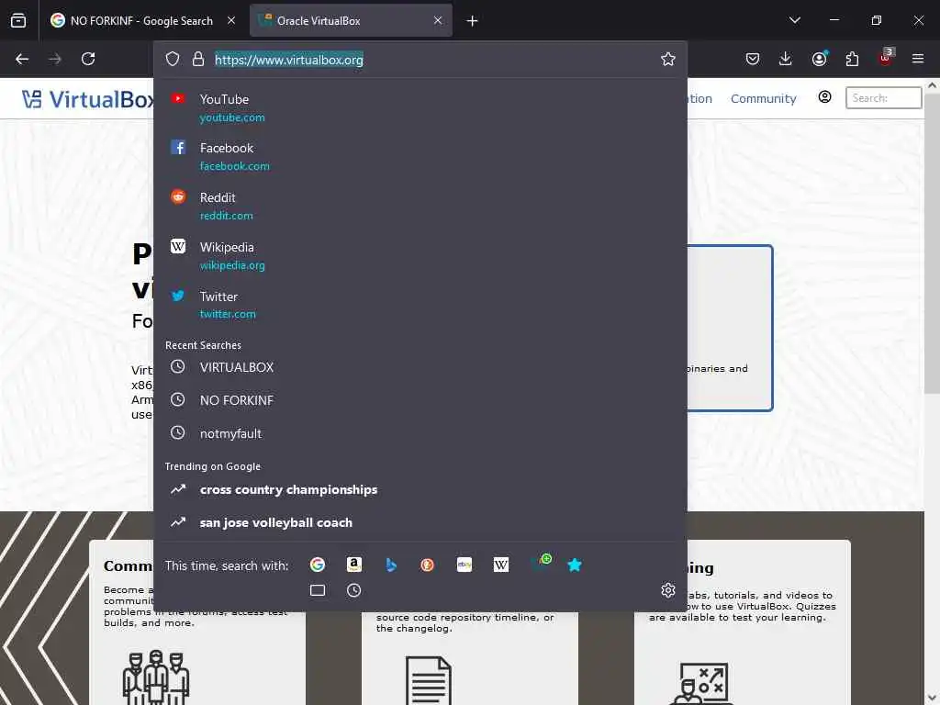Choose trending san jose volleyball coach

click(x=420, y=522)
